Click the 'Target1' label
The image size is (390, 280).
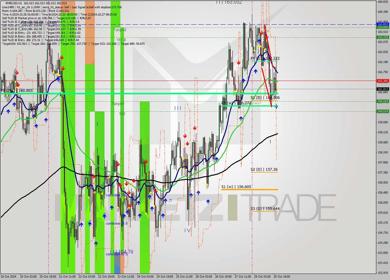point(118,104)
